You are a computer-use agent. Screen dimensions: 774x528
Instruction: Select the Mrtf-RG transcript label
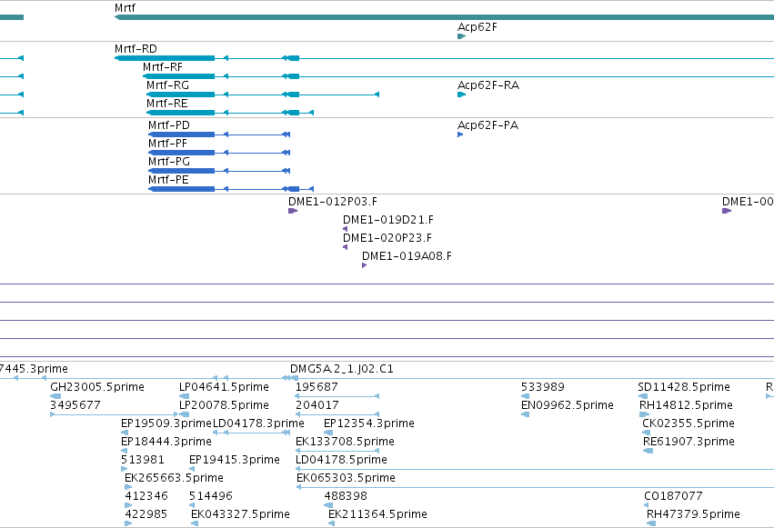[168, 85]
